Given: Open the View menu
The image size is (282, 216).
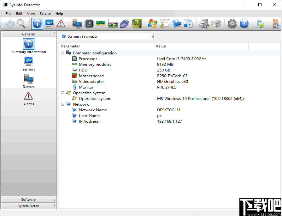Looking at the screenshot, I should pos(31,14).
